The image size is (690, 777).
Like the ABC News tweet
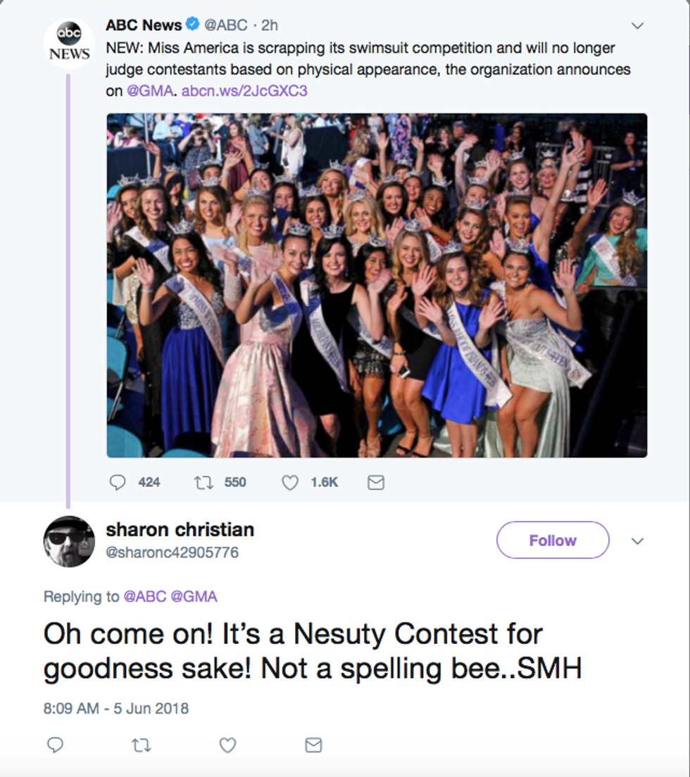(289, 482)
